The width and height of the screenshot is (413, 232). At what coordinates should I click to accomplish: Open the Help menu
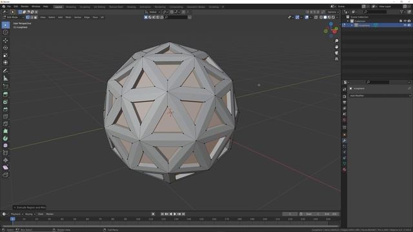[46, 6]
